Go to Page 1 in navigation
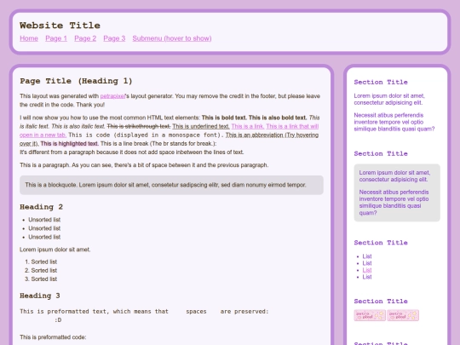 click(56, 38)
